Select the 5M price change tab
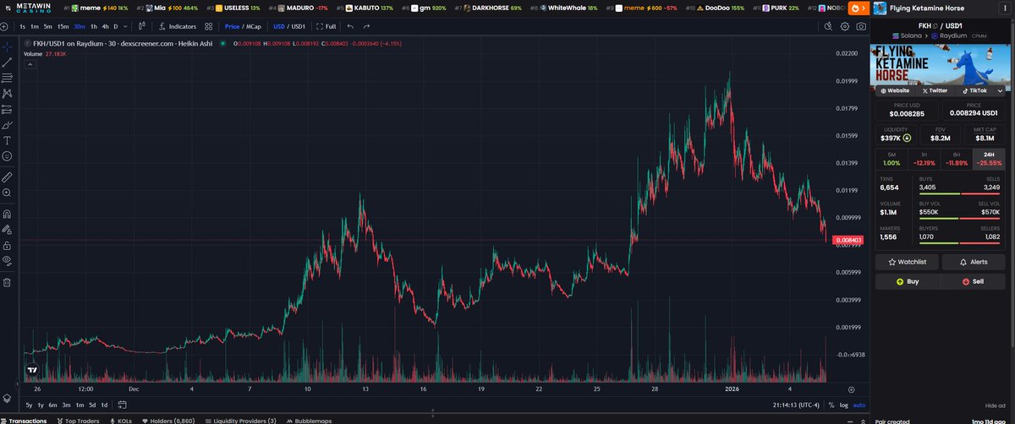 [x=892, y=159]
